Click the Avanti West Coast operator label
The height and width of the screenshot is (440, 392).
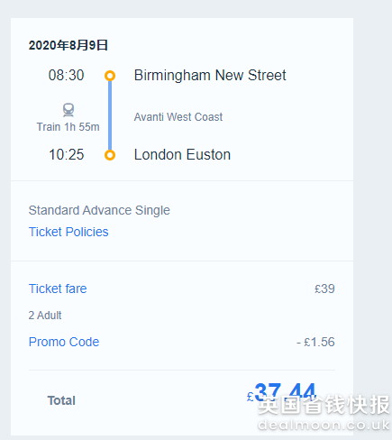(178, 117)
